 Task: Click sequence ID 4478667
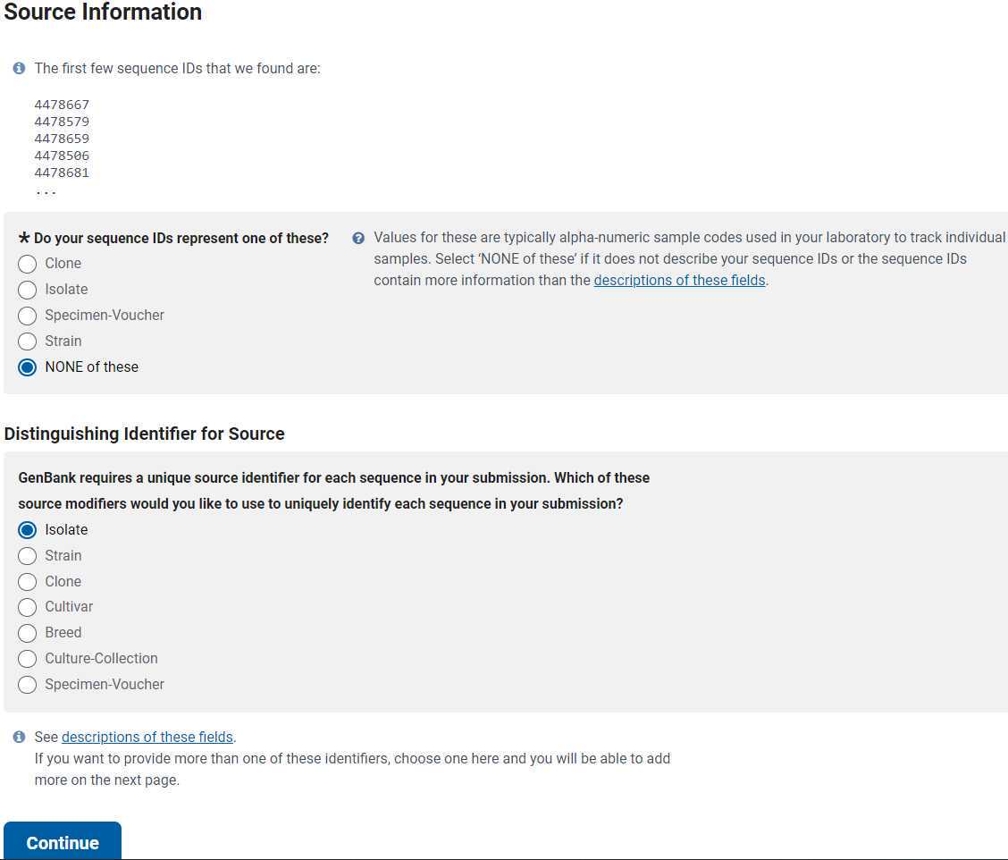click(62, 105)
